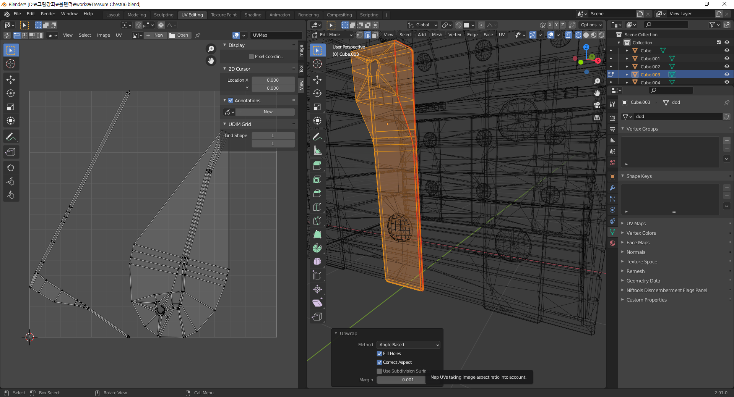Toggle X-ray display in 3D viewport header
Image resolution: width=734 pixels, height=397 pixels.
click(568, 35)
